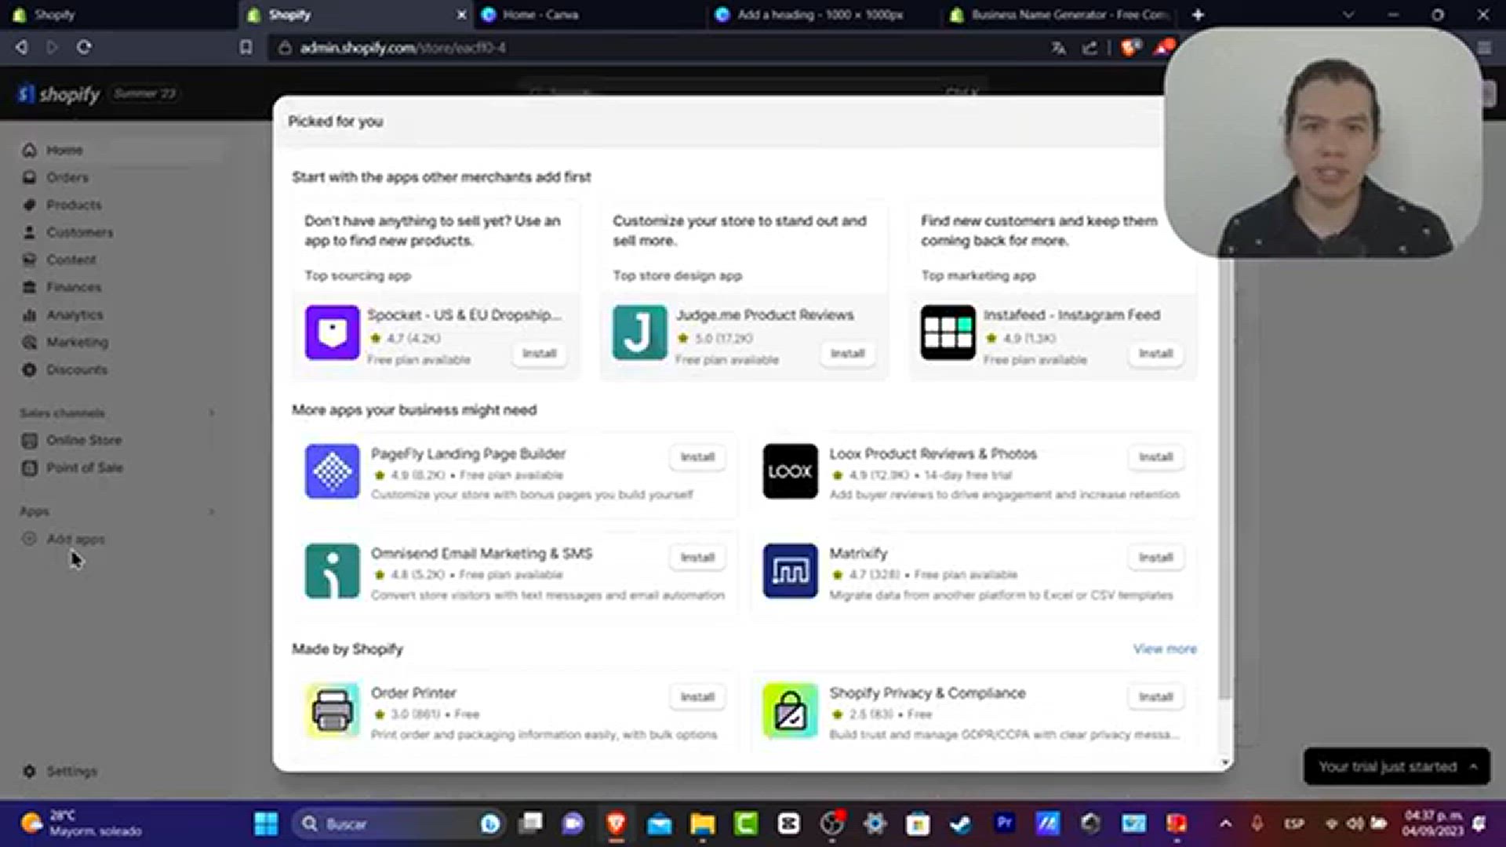Open the Judge.me Product Reviews icon
1506x847 pixels.
coord(639,333)
